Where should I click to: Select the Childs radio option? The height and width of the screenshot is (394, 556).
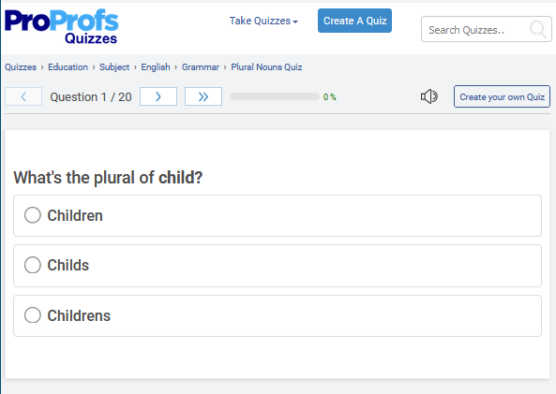pos(33,265)
